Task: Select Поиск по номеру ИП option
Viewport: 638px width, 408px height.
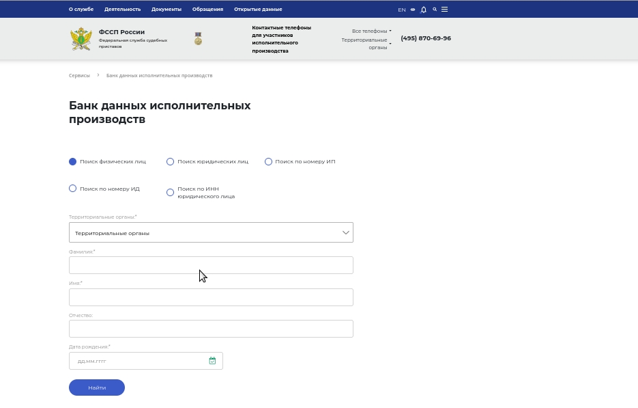Action: tap(268, 162)
